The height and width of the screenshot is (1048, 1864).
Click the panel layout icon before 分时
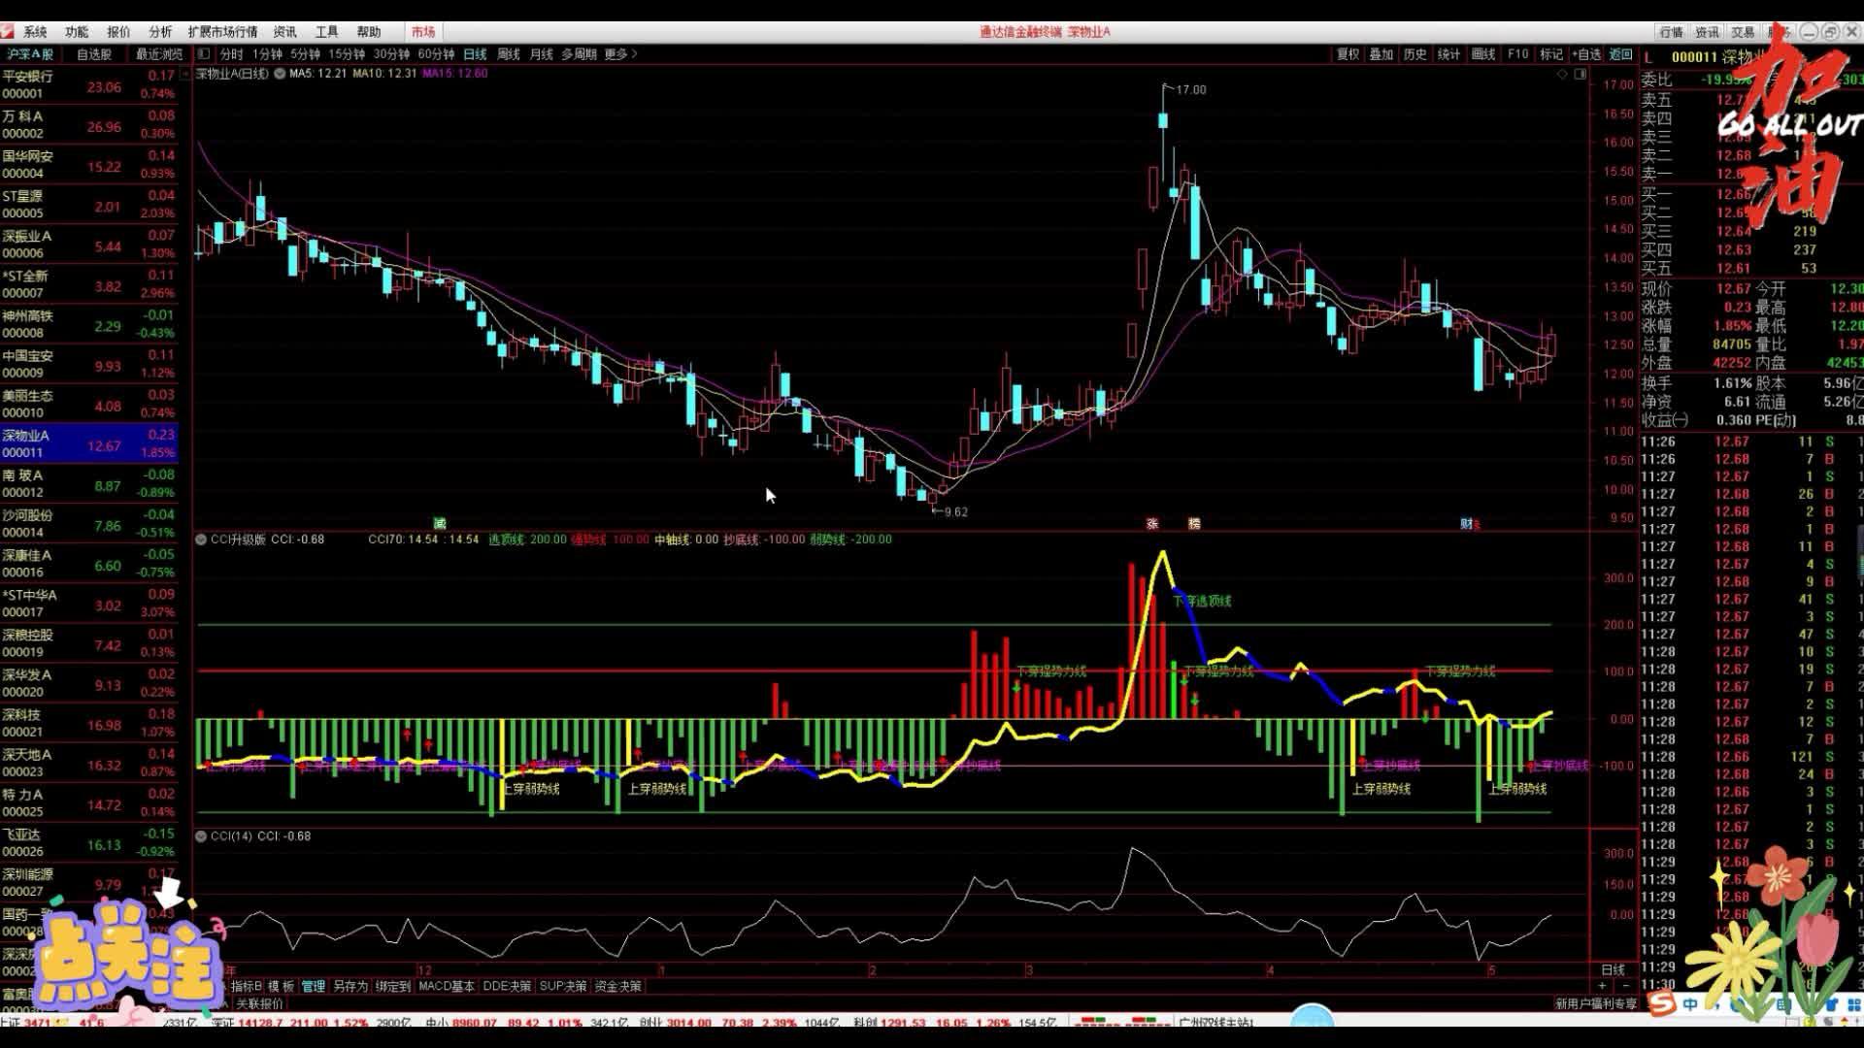click(204, 54)
